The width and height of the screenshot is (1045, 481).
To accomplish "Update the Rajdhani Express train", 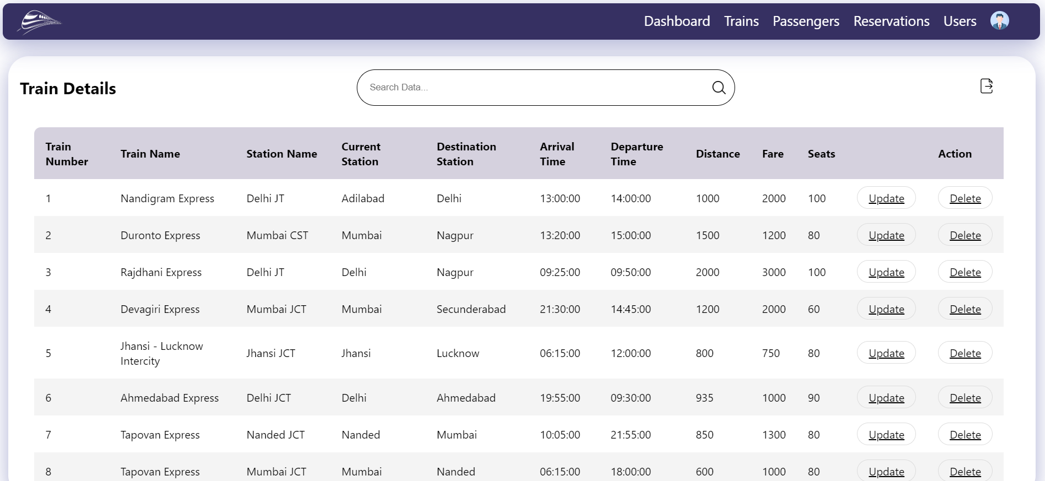I will tap(886, 272).
